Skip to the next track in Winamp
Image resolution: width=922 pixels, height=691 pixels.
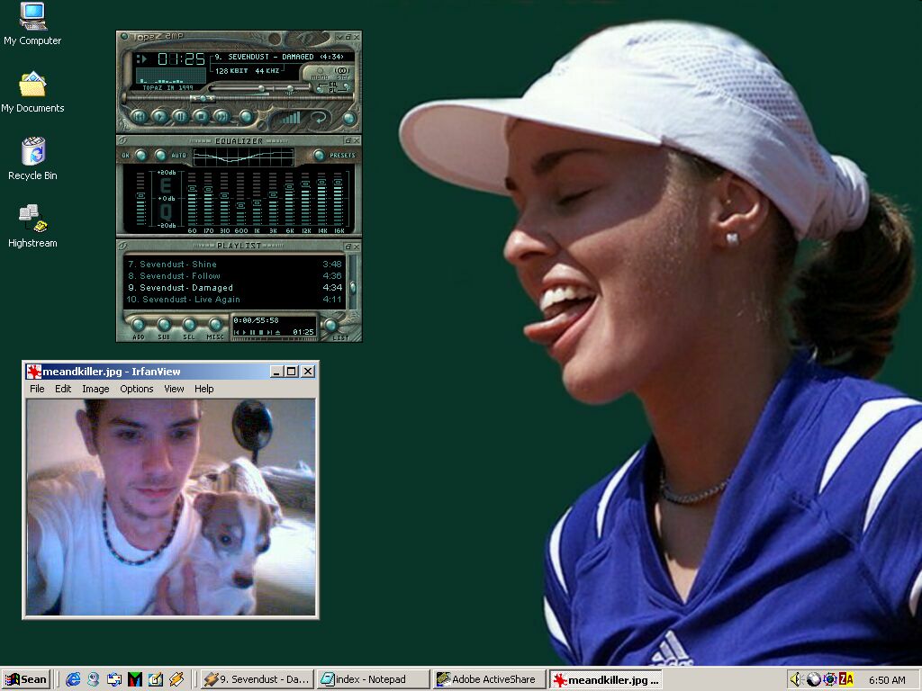point(221,116)
